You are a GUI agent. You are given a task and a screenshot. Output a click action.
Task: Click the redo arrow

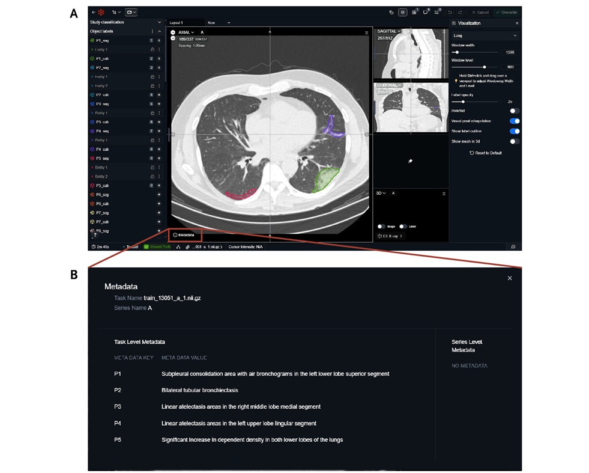click(460, 13)
